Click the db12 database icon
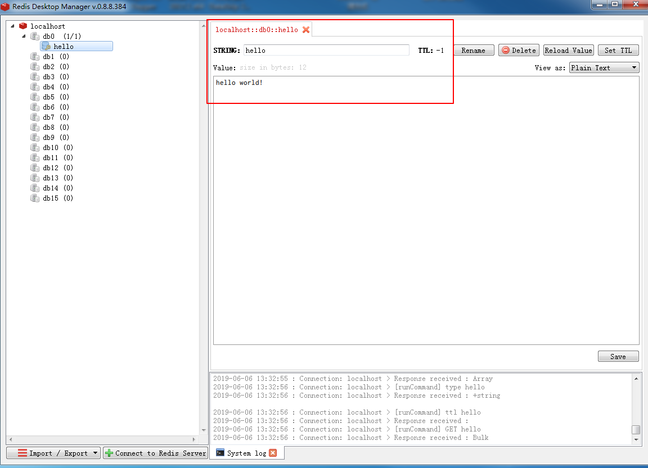Viewport: 648px width, 468px height. (x=35, y=167)
